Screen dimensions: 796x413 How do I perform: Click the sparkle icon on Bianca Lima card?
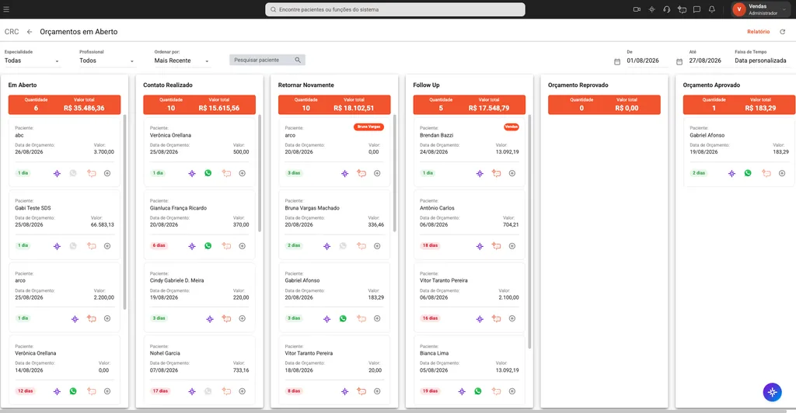[x=462, y=391]
